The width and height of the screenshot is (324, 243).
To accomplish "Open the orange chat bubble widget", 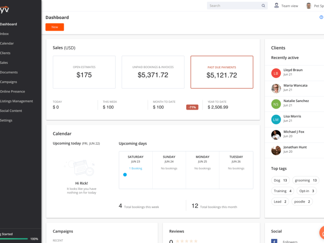I will pyautogui.click(x=322, y=233).
